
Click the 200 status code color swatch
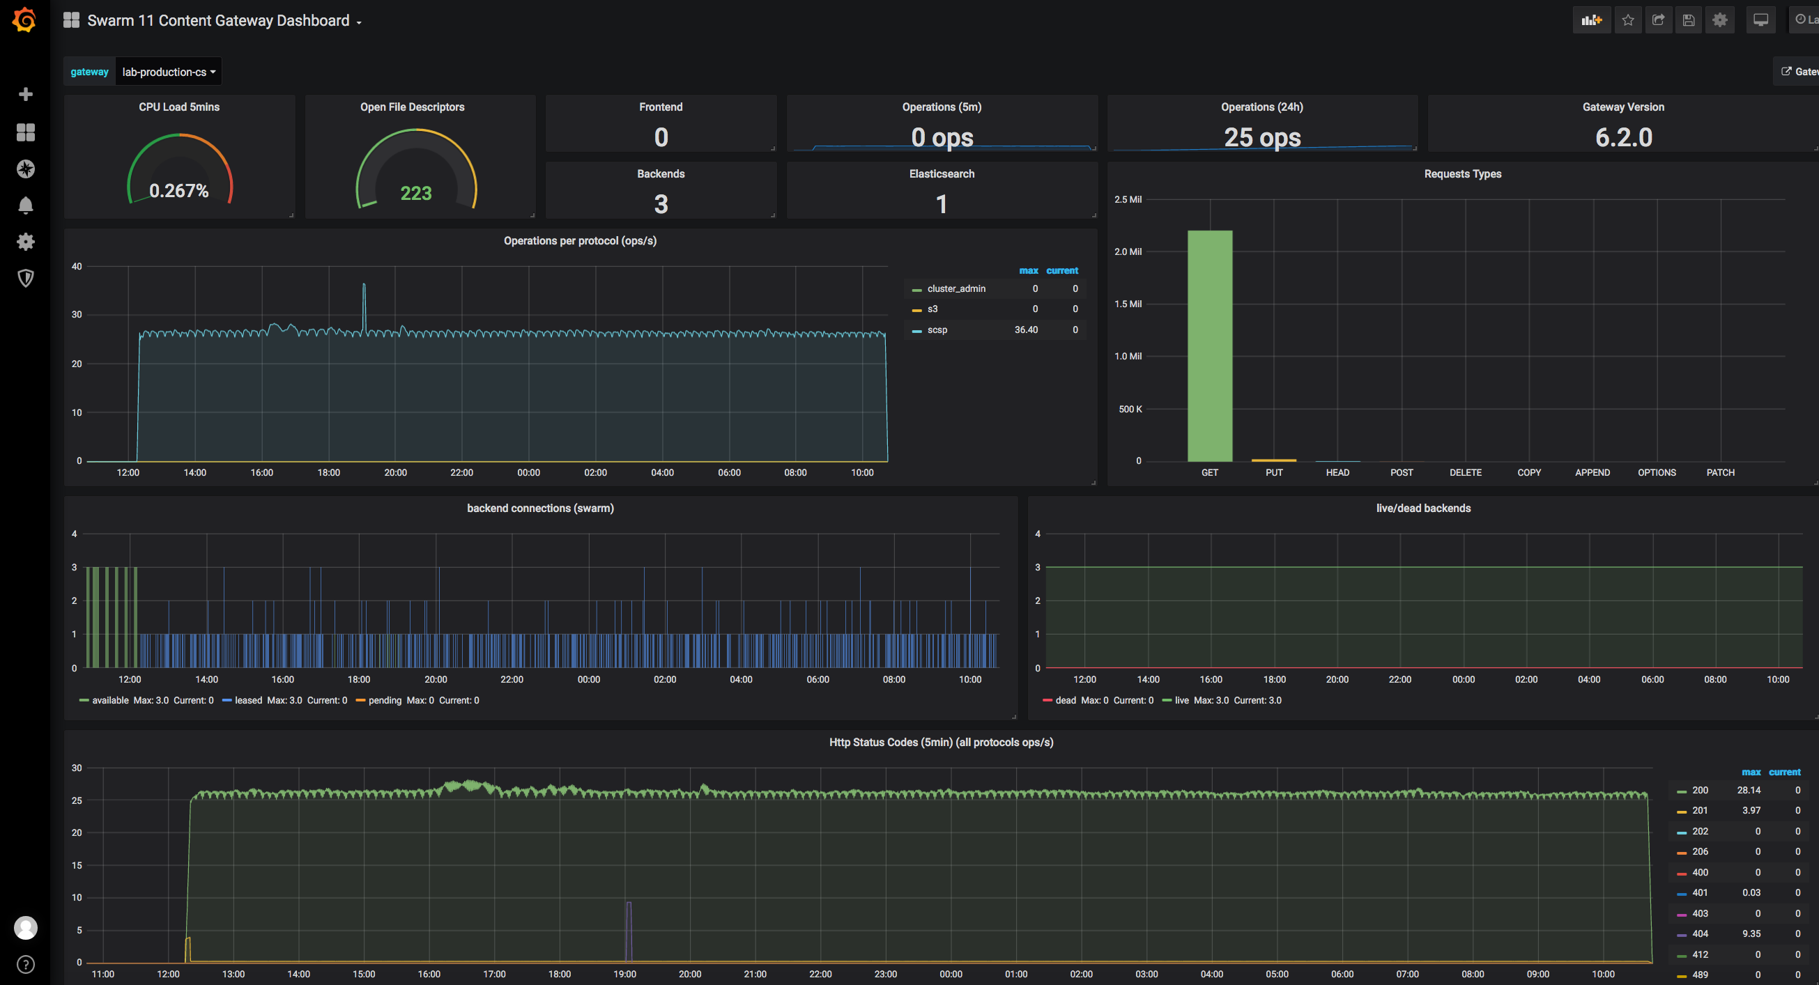(1681, 791)
